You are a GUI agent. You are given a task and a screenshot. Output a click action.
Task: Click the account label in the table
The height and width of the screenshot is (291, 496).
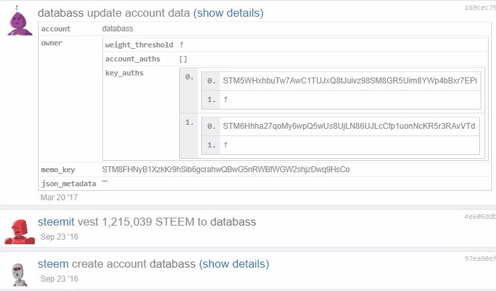pos(56,29)
